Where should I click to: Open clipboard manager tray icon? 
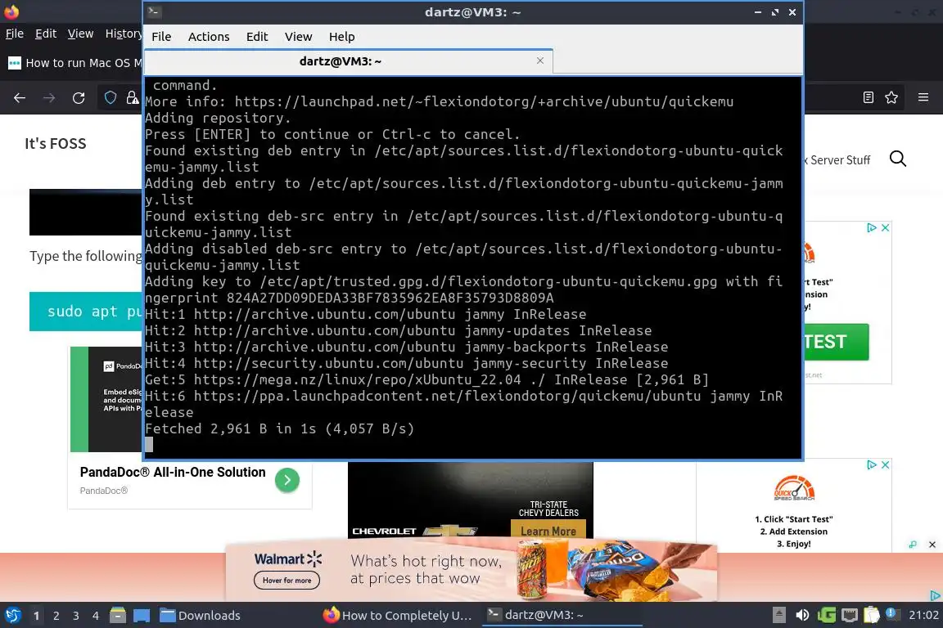point(872,615)
